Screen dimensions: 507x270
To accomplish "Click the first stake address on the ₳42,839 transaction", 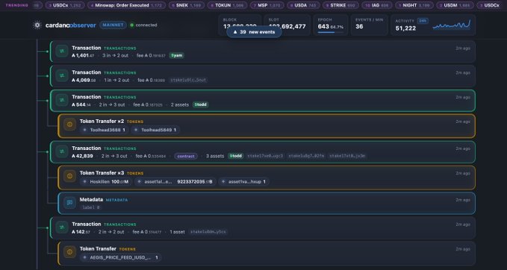I will (x=265, y=156).
